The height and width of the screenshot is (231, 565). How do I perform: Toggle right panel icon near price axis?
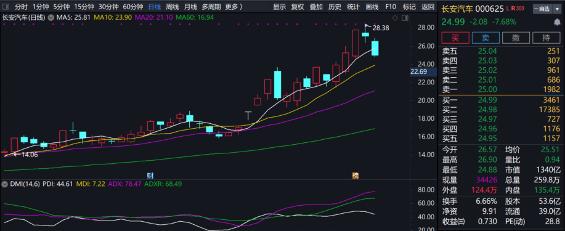pos(404,17)
